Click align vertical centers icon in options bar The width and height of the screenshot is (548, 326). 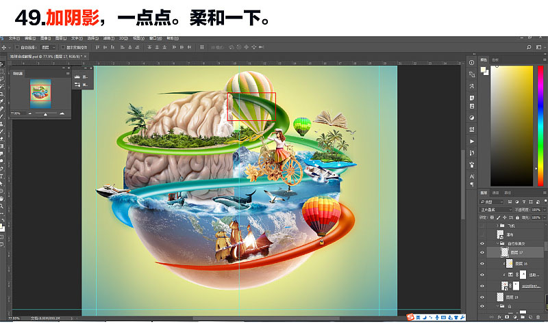[105, 47]
